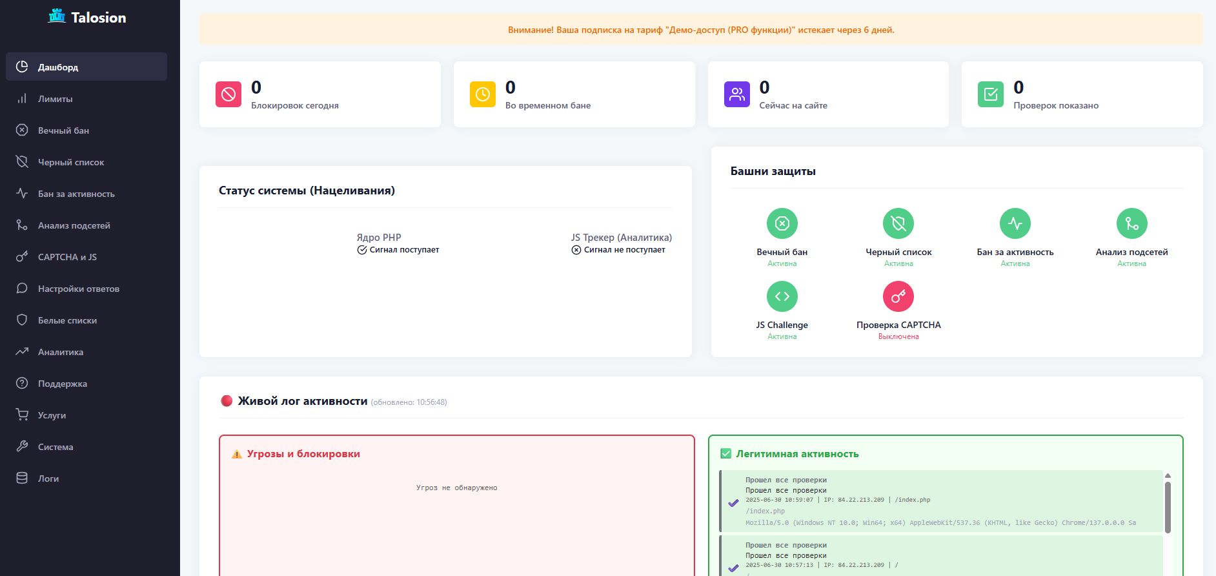This screenshot has height=576, width=1216.
Task: Open the Лимиты menu item
Action: [55, 99]
